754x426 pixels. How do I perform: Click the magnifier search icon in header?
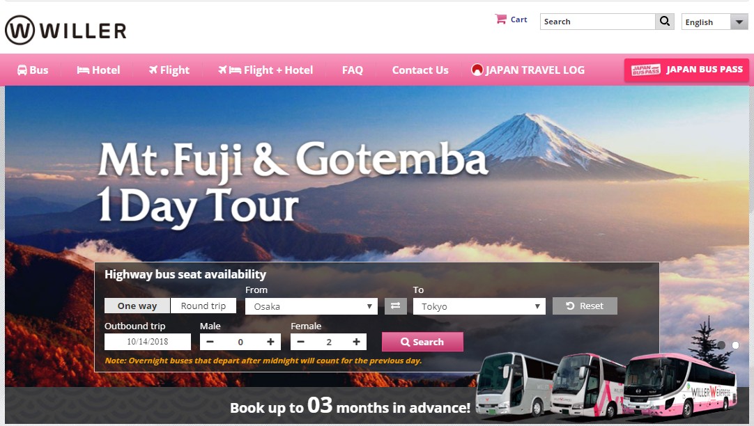point(665,21)
